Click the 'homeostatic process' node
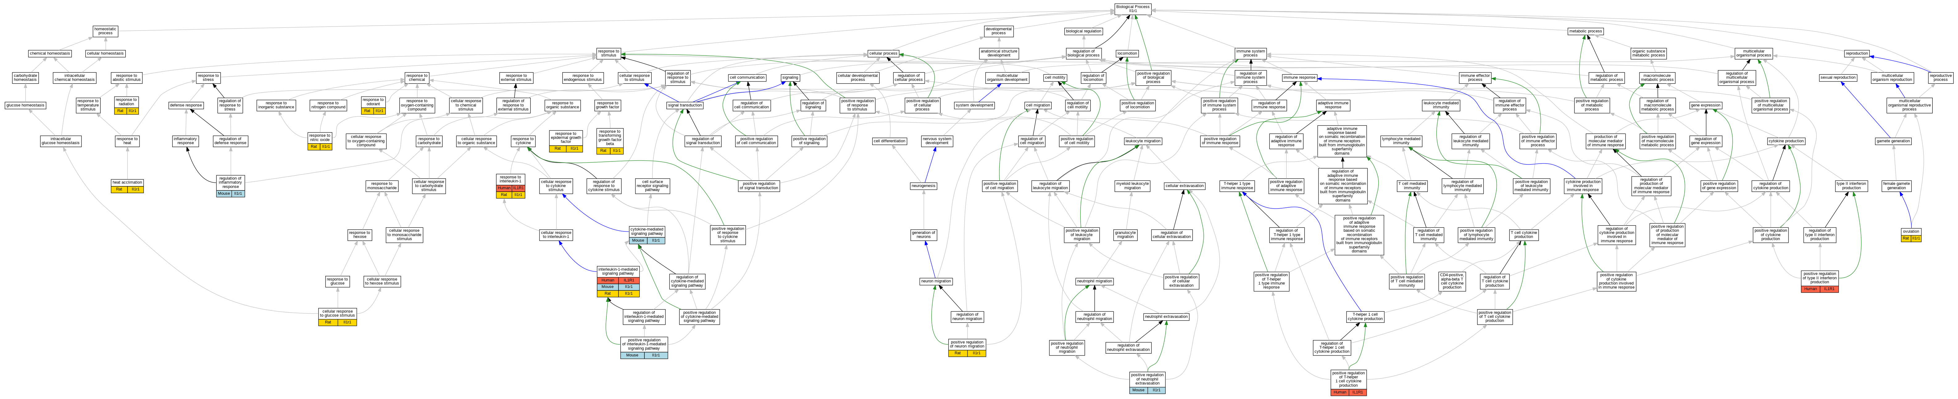The image size is (1958, 399). tap(106, 31)
